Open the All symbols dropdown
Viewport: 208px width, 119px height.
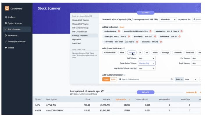pyautogui.click(x=168, y=19)
